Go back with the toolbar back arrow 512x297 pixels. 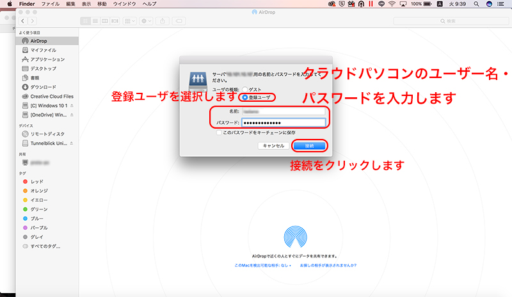click(x=22, y=21)
